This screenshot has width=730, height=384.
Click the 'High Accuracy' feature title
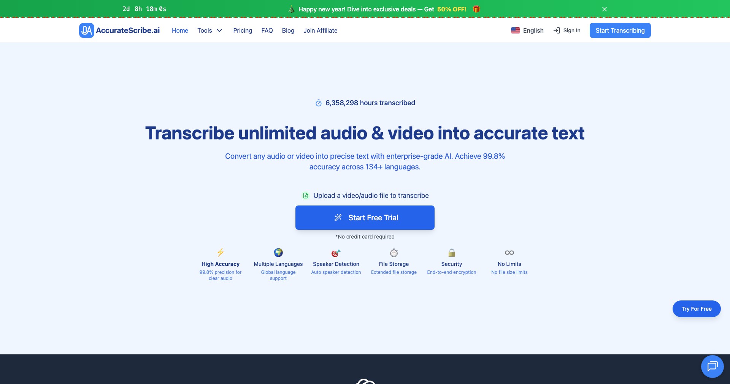pos(221,264)
